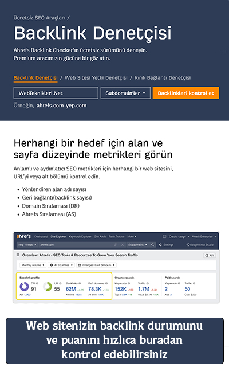Open the Changes: Last 24 hours dropdown

(96, 265)
